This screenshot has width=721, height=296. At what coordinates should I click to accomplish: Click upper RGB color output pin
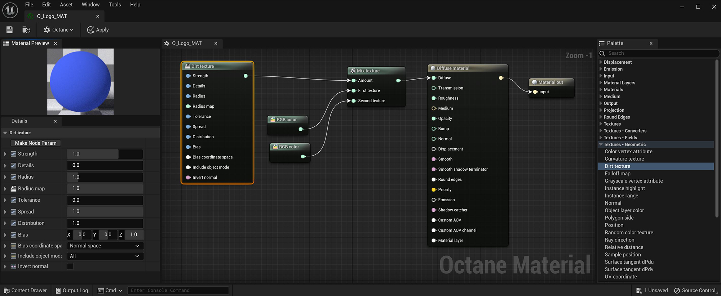(x=301, y=129)
